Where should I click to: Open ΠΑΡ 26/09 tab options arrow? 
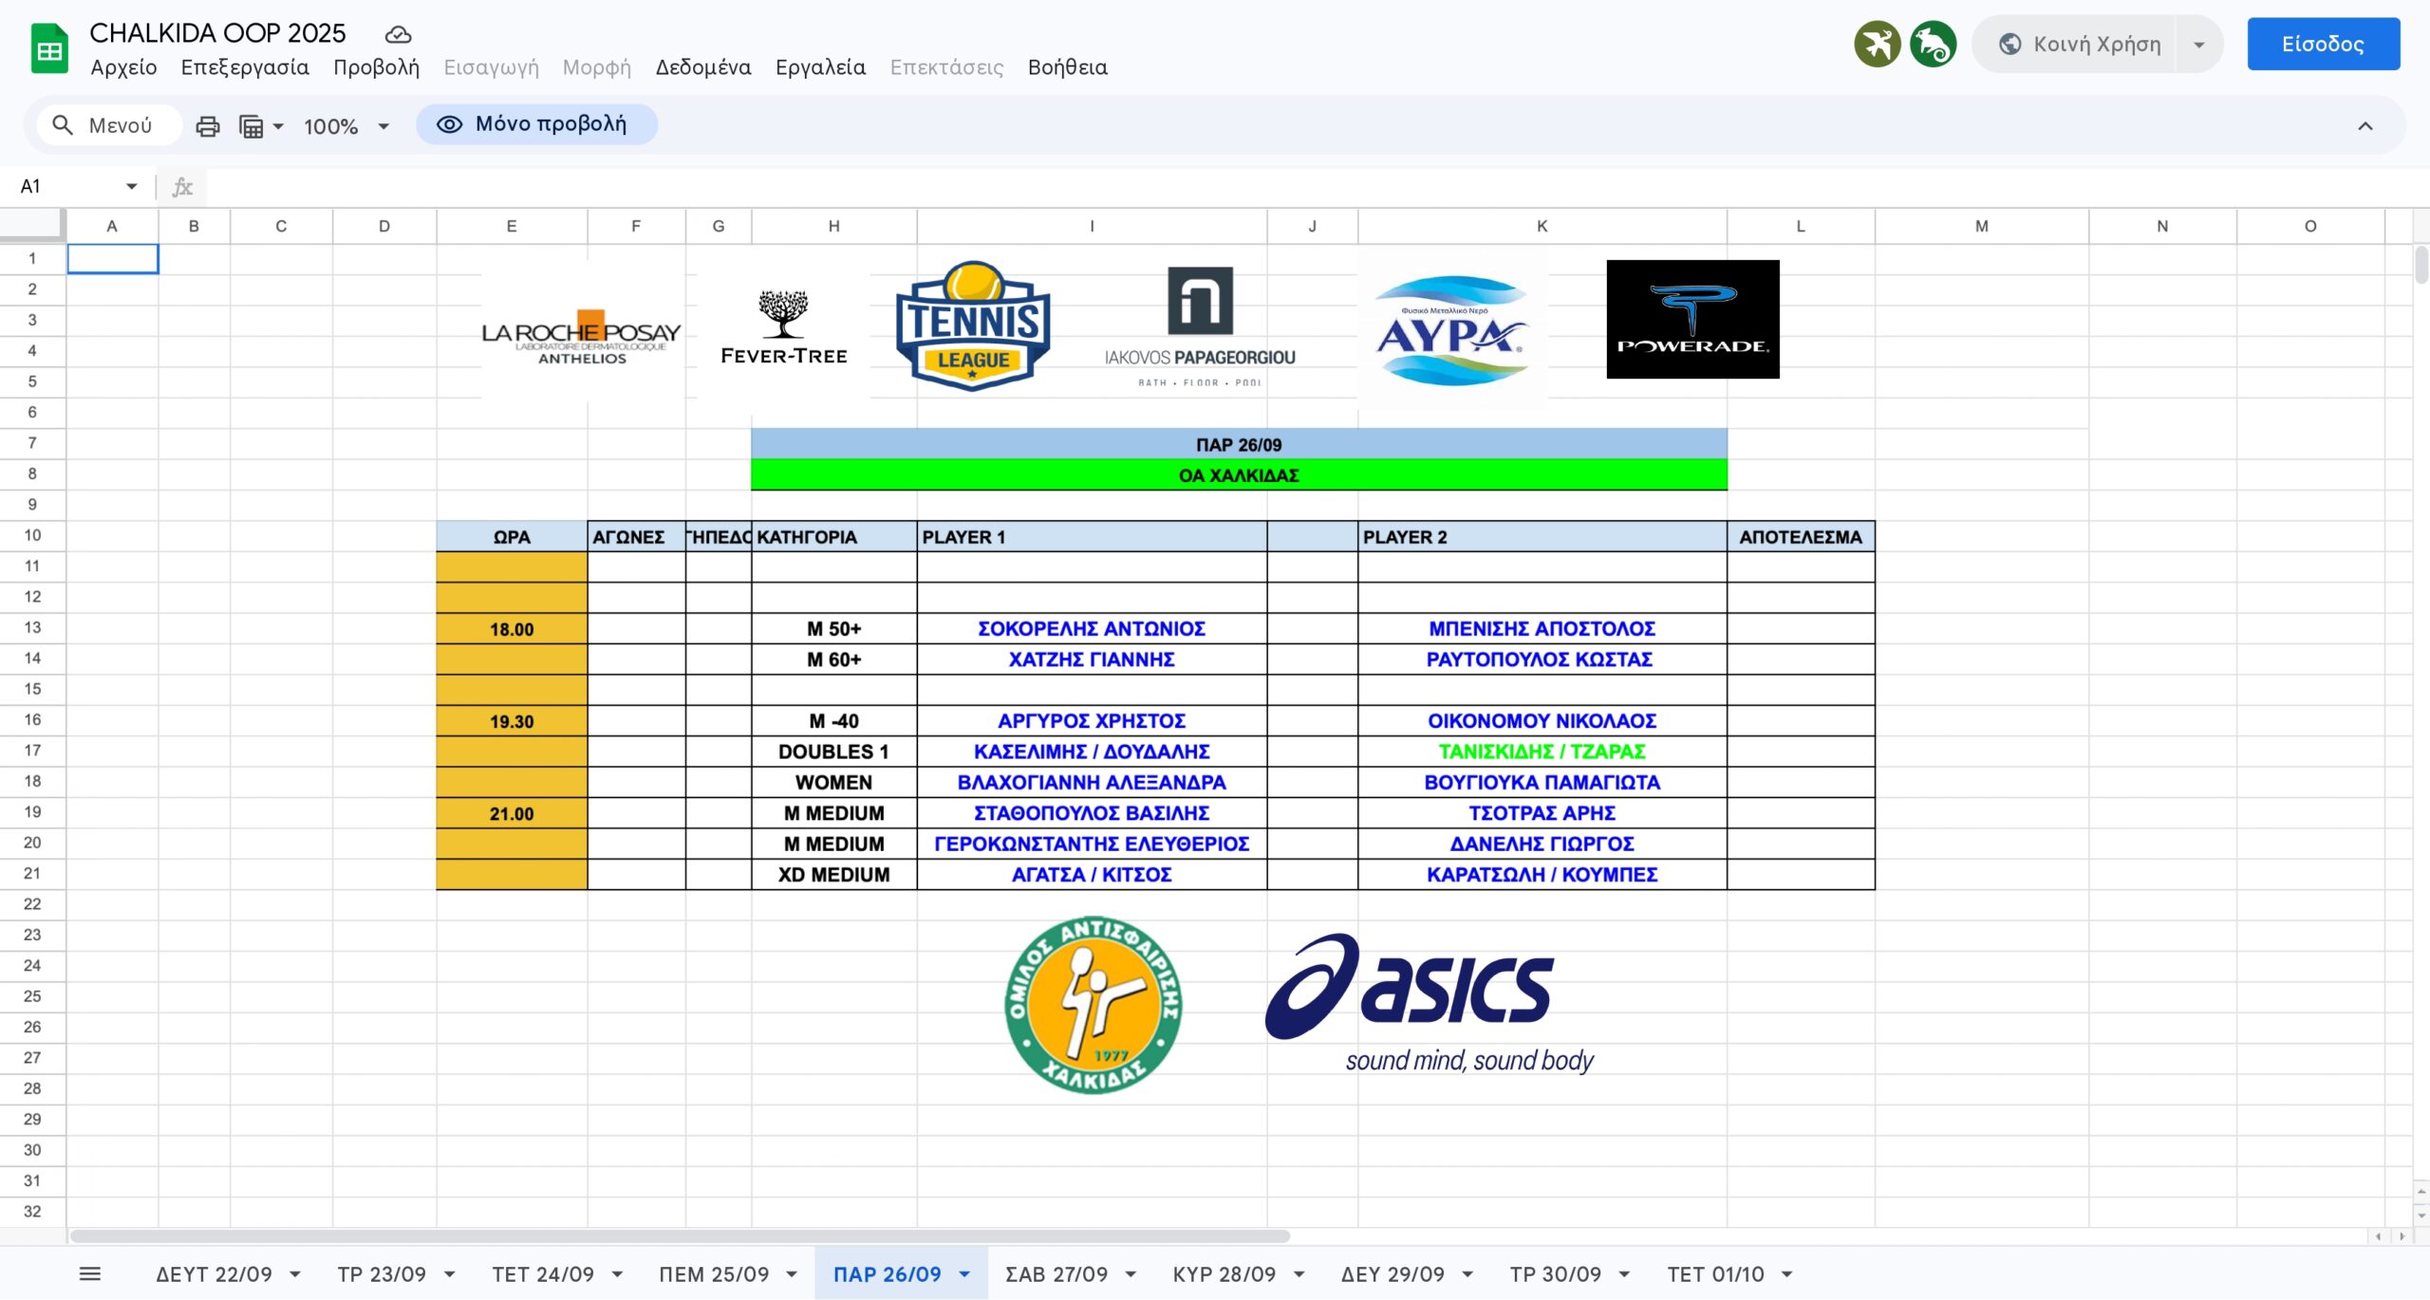coord(964,1273)
